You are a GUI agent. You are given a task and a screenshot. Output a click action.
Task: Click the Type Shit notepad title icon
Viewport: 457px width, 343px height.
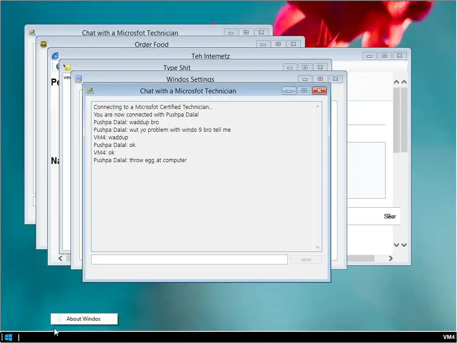(67, 67)
